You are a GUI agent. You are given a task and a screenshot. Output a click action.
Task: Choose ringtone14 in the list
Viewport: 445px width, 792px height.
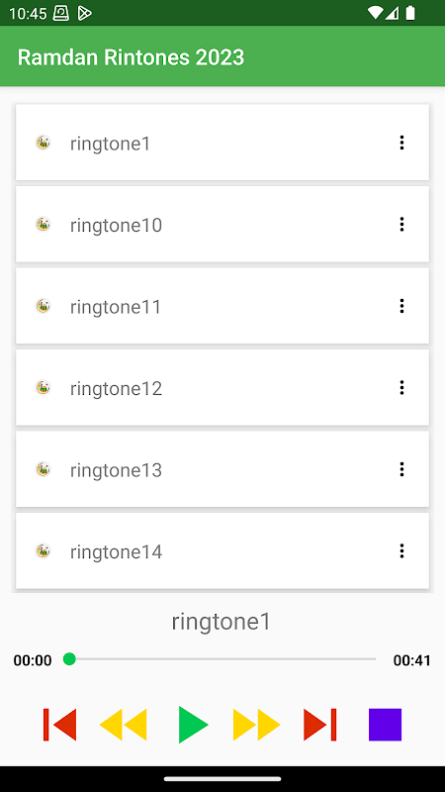[x=222, y=551]
